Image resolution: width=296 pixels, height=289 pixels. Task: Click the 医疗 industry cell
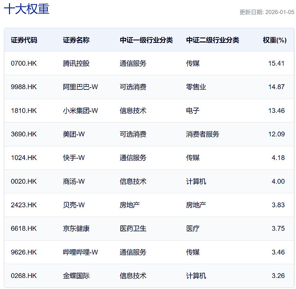[x=193, y=228]
